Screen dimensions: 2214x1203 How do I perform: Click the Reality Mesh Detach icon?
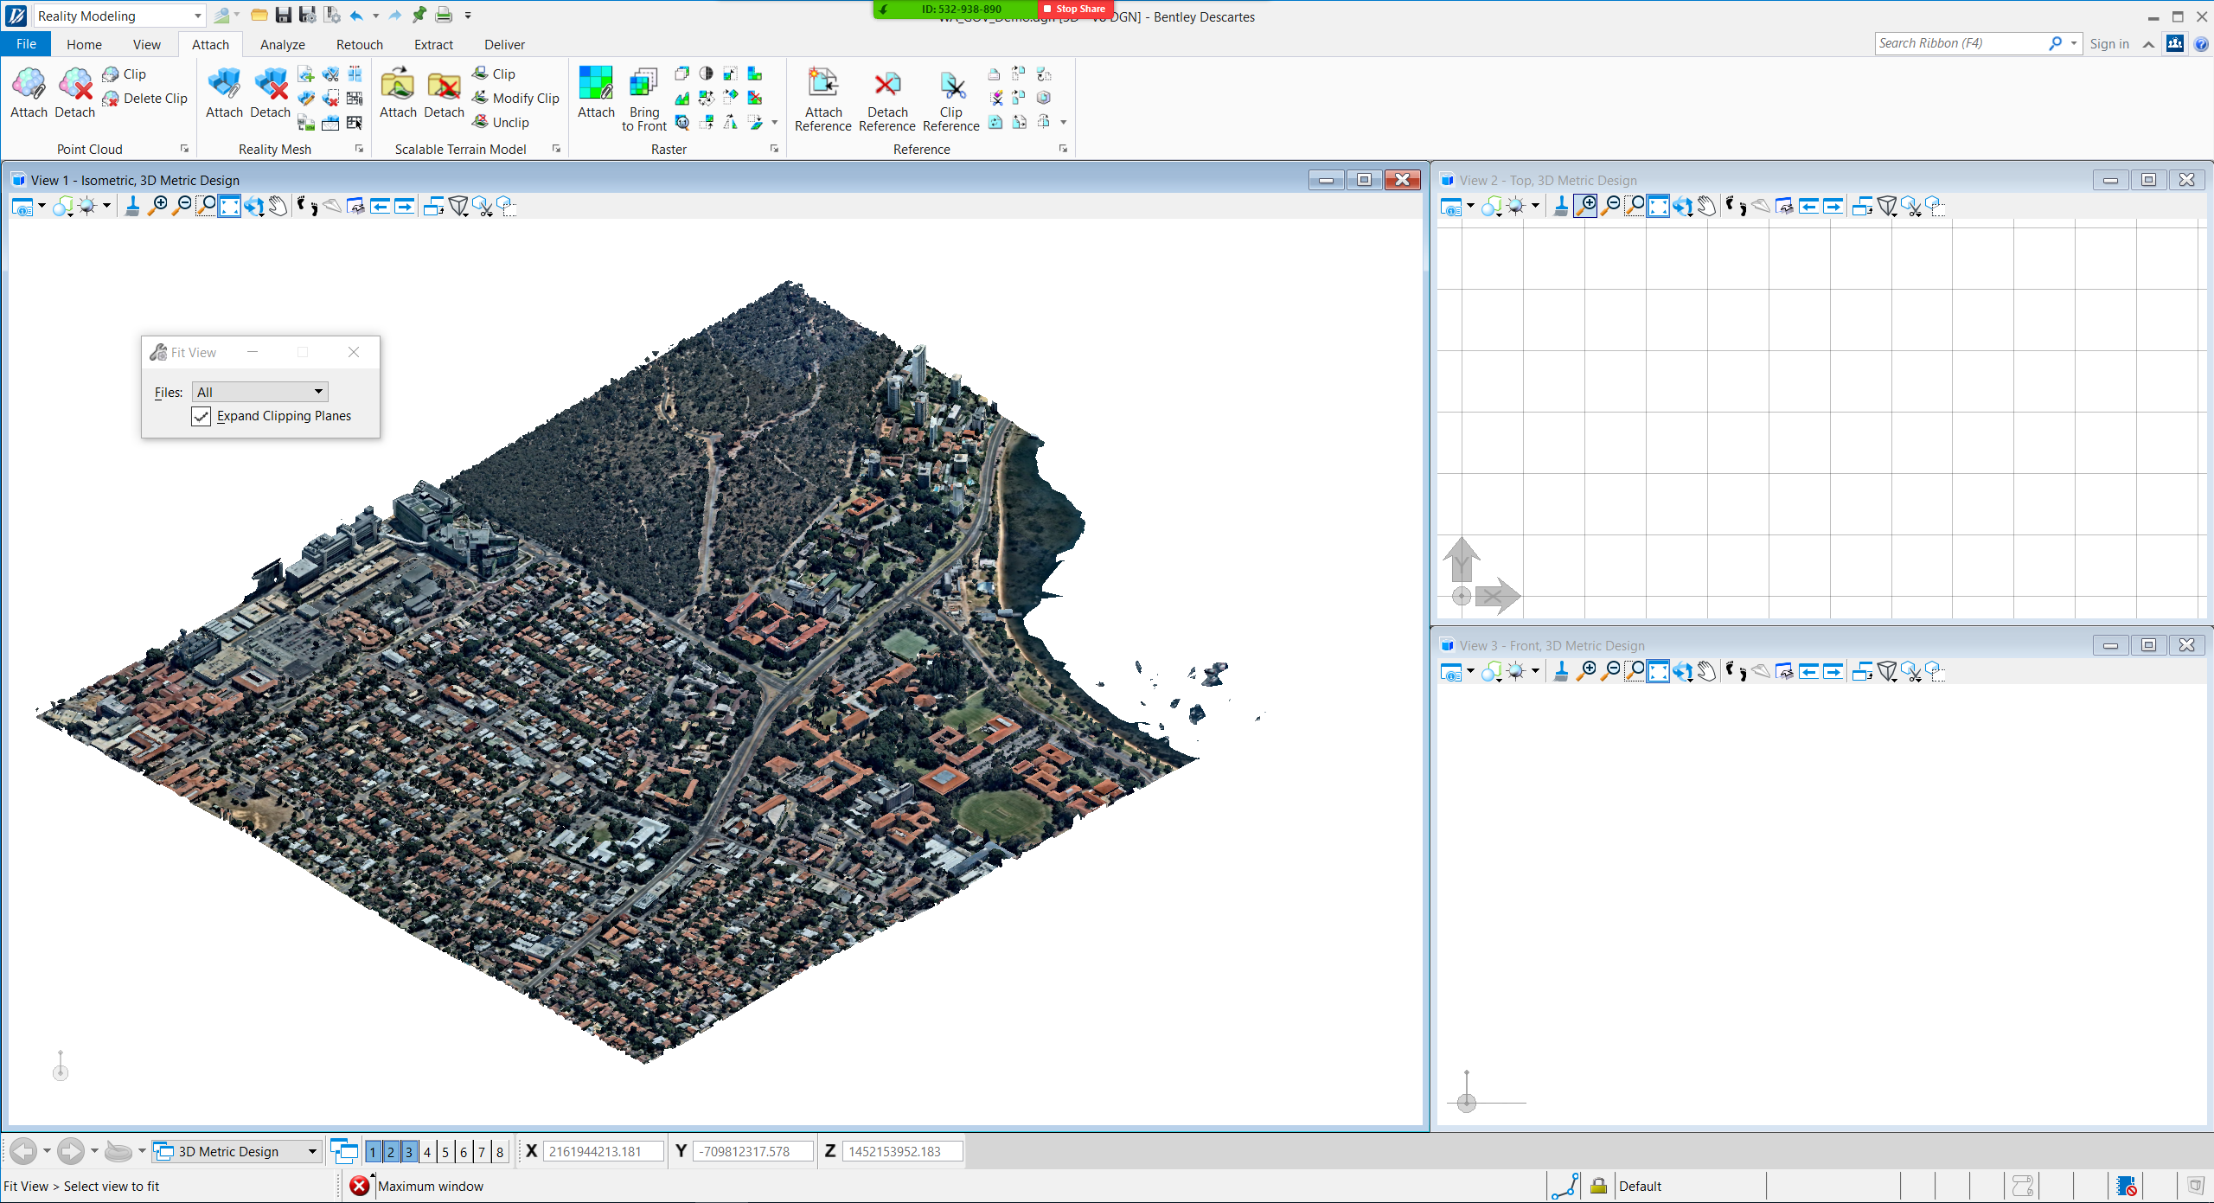271,84
